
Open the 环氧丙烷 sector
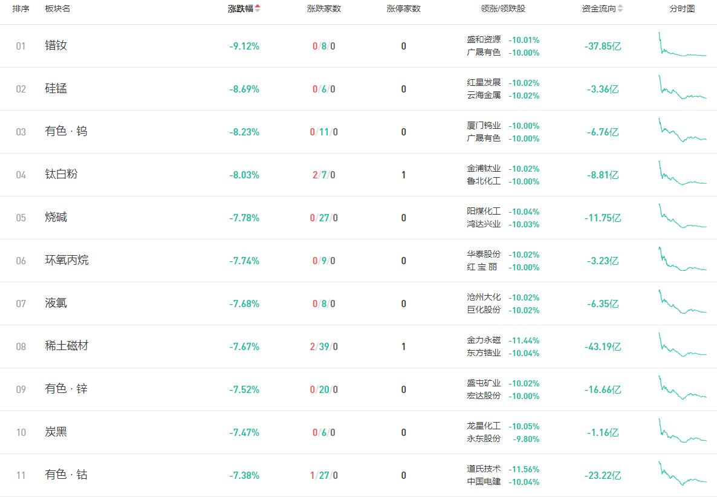pos(67,260)
